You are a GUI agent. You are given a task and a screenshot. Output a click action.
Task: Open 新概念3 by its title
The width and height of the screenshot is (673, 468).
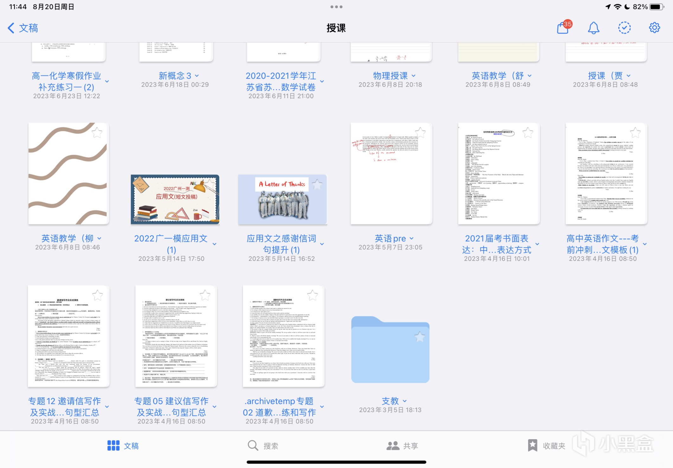pyautogui.click(x=175, y=76)
